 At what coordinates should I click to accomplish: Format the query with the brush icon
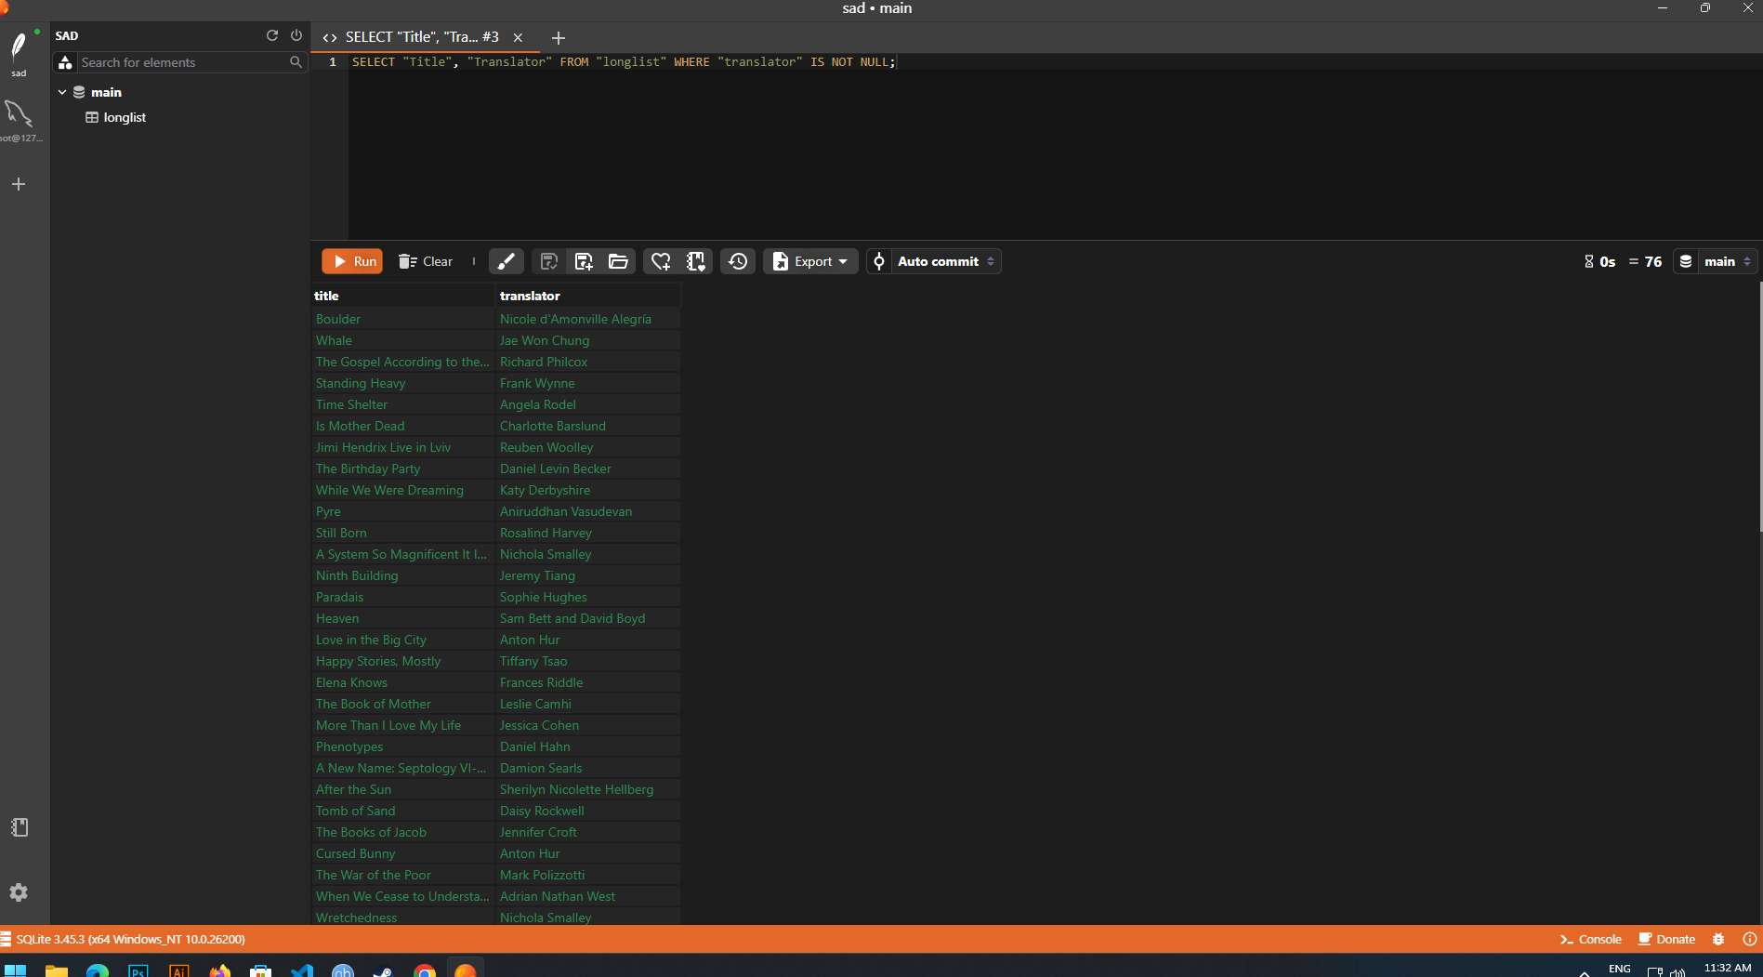click(x=506, y=261)
